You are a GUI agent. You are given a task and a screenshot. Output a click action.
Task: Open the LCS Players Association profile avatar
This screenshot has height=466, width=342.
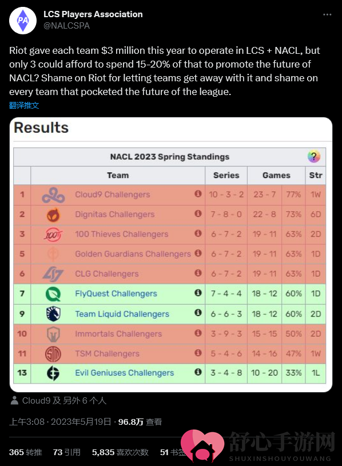click(23, 21)
